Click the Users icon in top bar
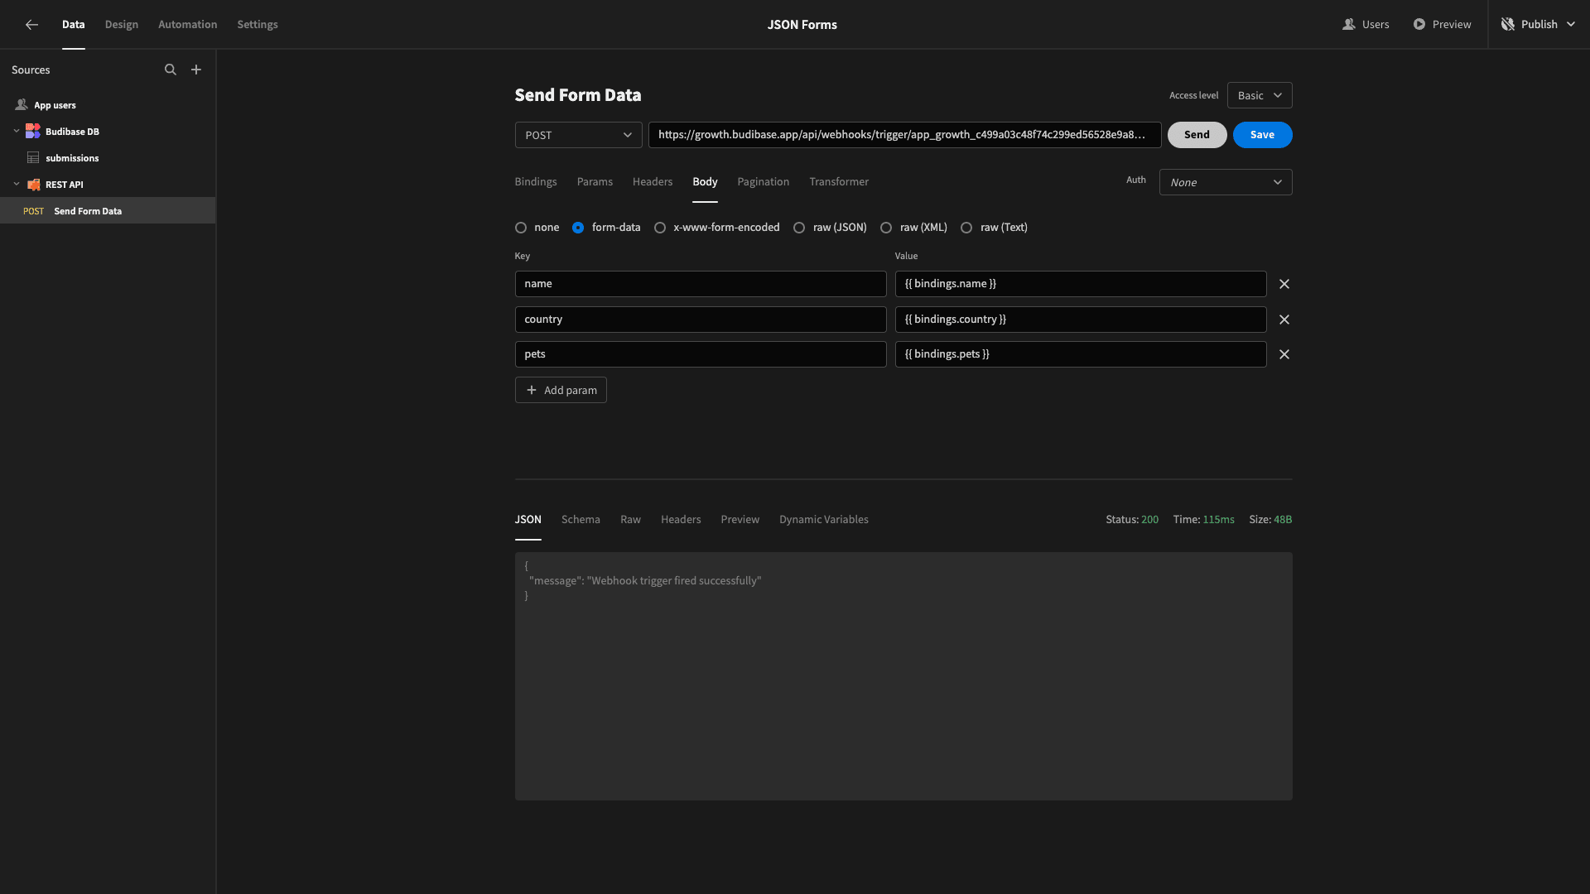1590x894 pixels. 1349,25
